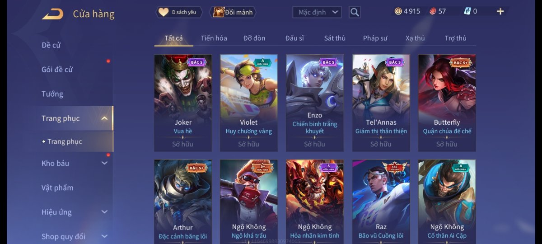542x244 pixels.
Task: Tap the back arrow icon beside Cửa hàng
Action: point(52,14)
